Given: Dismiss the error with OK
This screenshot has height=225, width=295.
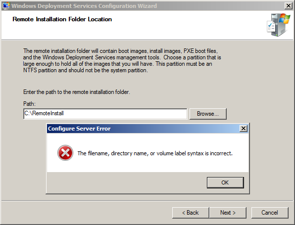Looking at the screenshot, I should [225, 182].
